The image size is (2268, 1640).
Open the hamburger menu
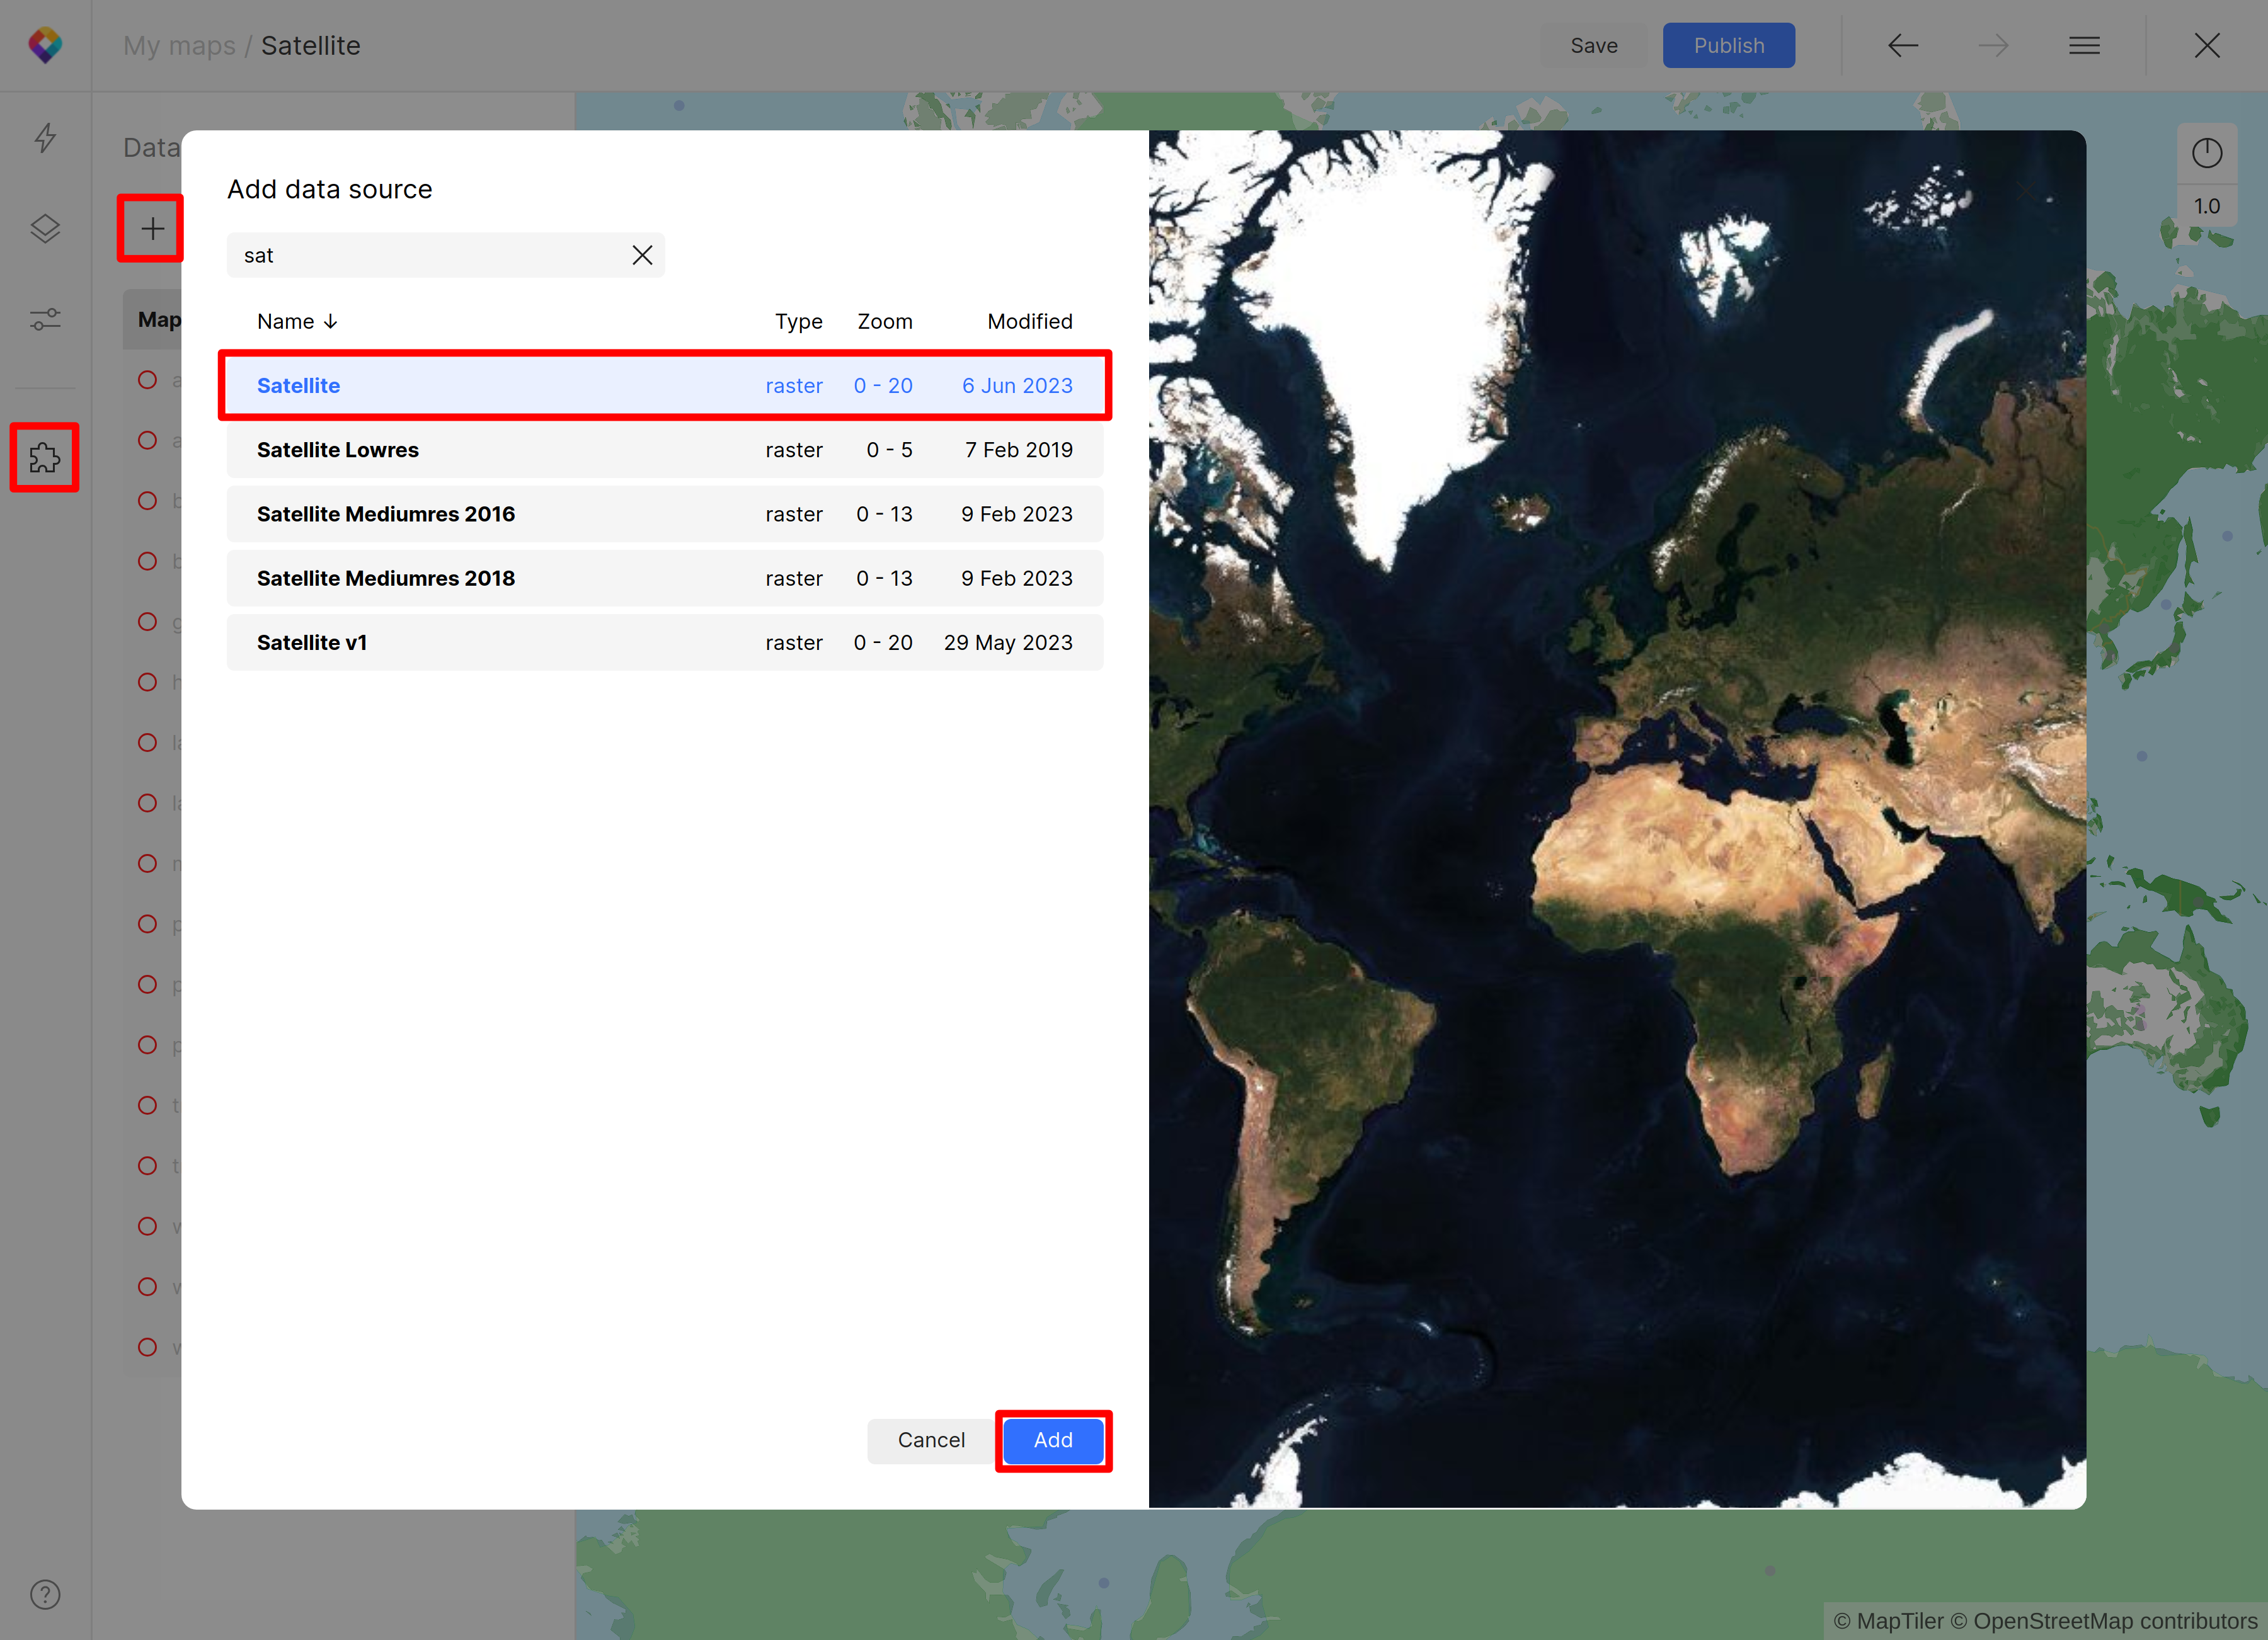(x=2084, y=45)
